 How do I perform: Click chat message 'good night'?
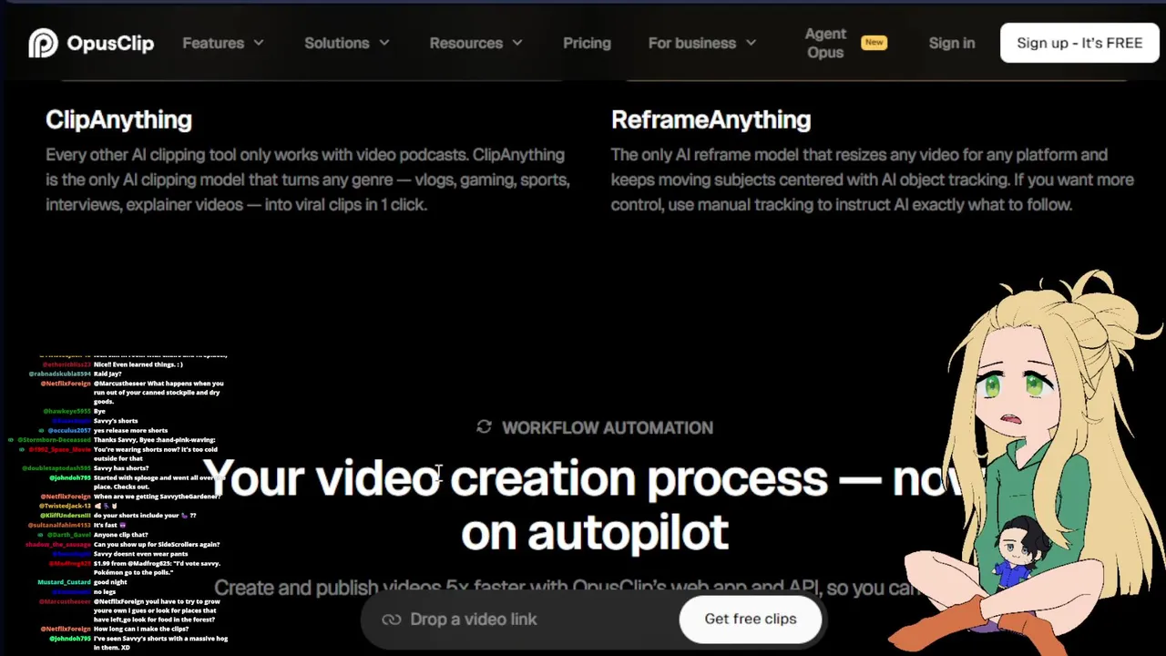(110, 582)
